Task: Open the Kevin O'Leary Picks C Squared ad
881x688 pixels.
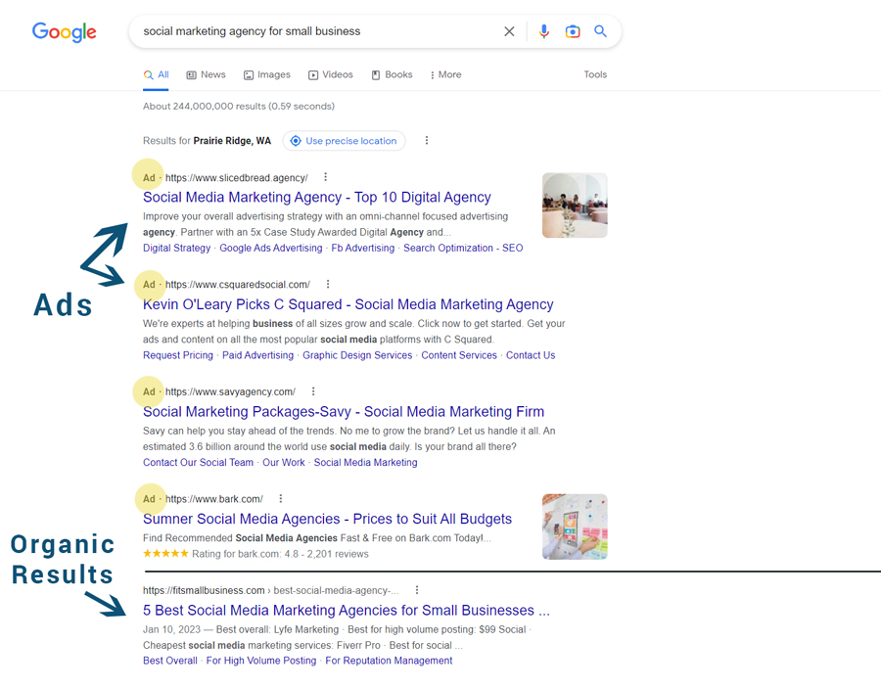Action: pyautogui.click(x=348, y=304)
